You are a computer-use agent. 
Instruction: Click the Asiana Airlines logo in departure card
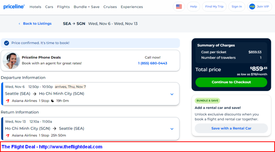[x=7, y=101]
